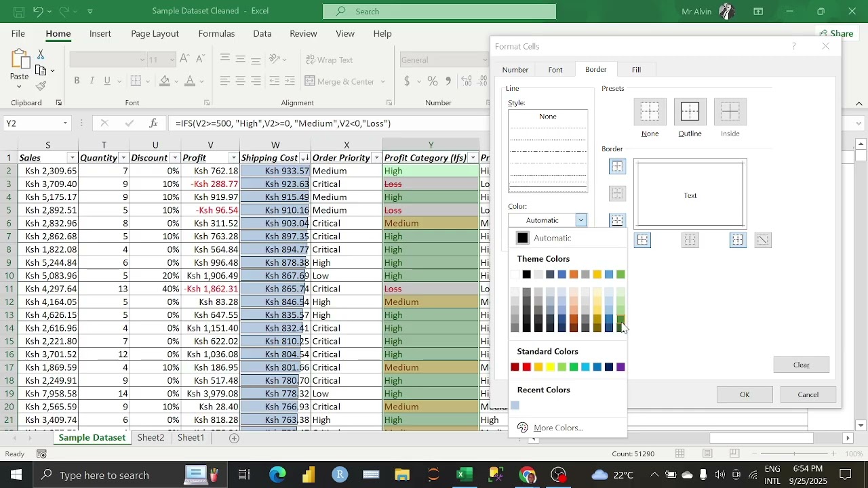The height and width of the screenshot is (488, 868).
Task: Click OK in Format Cells dialog
Action: click(745, 394)
